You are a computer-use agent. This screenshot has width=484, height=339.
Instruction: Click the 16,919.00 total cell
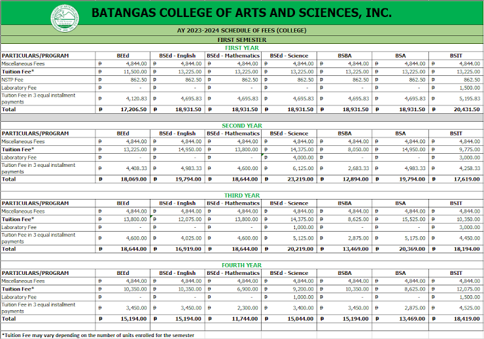click(177, 249)
